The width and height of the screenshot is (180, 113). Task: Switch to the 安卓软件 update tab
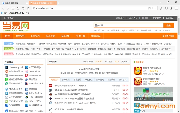66,80
